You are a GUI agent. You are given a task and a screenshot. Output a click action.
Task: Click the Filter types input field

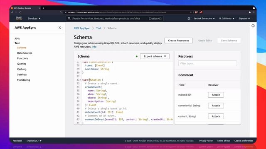point(207,63)
